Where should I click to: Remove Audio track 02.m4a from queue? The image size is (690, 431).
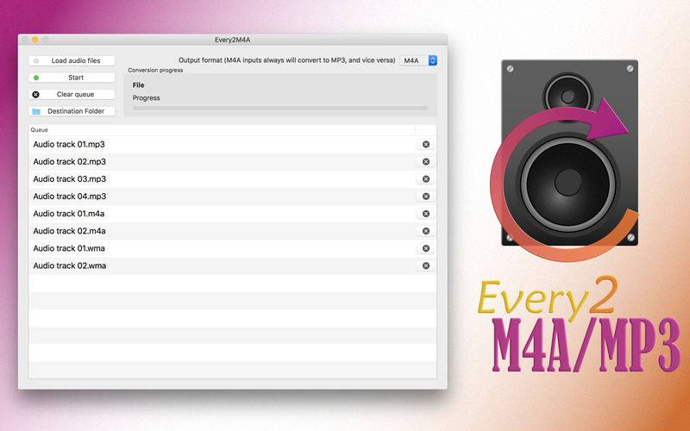425,231
